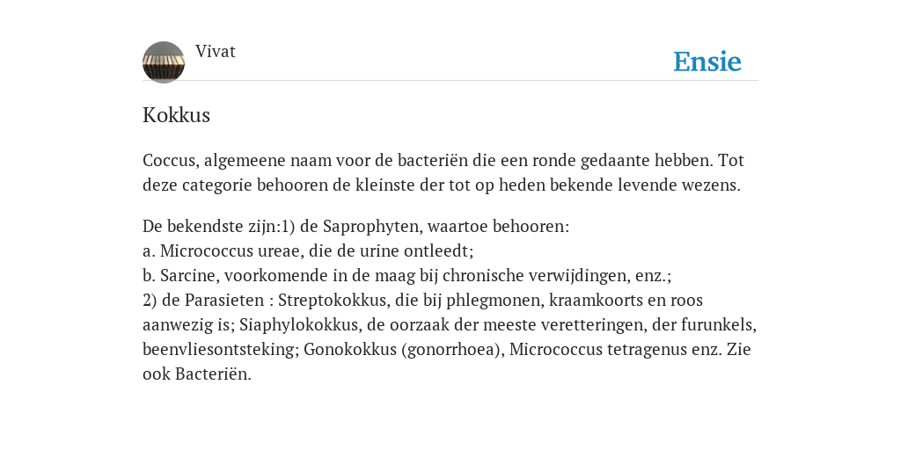This screenshot has height=450, width=901.
Task: Click the term Siaphylokokkus
Action: [x=299, y=325]
